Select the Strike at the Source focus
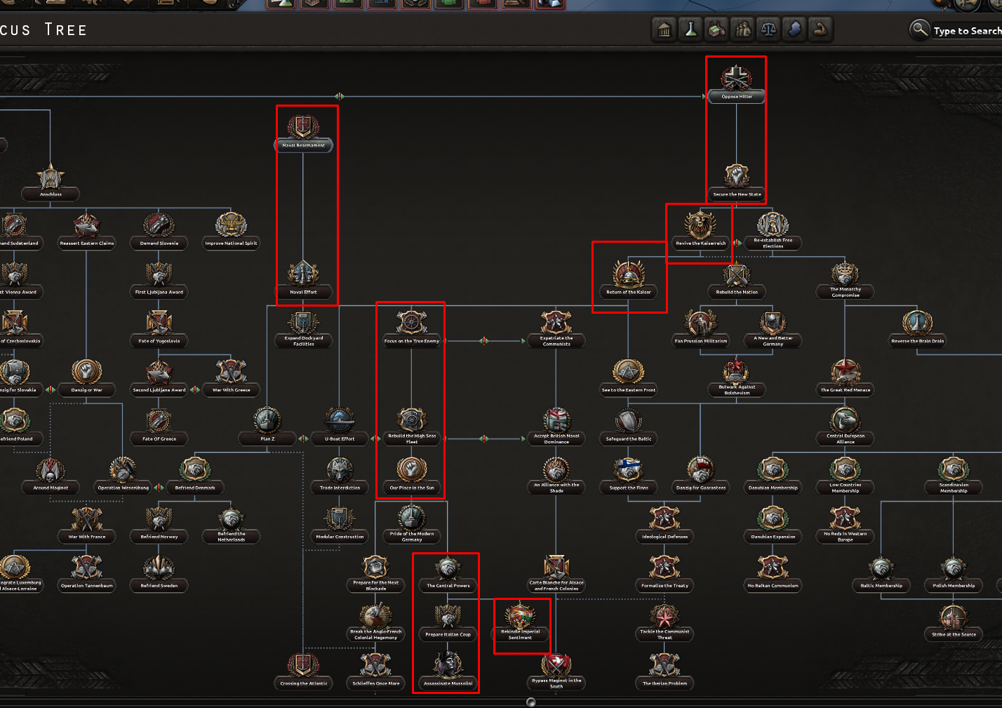 (x=954, y=622)
